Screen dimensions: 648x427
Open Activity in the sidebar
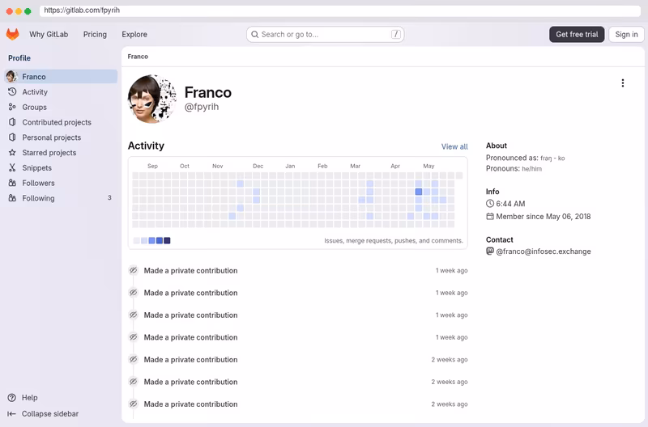[61, 91]
